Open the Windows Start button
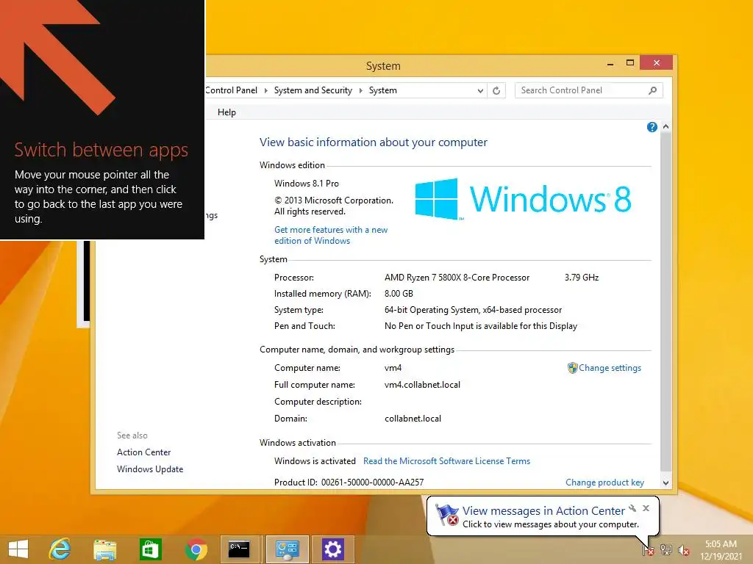 tap(18, 549)
